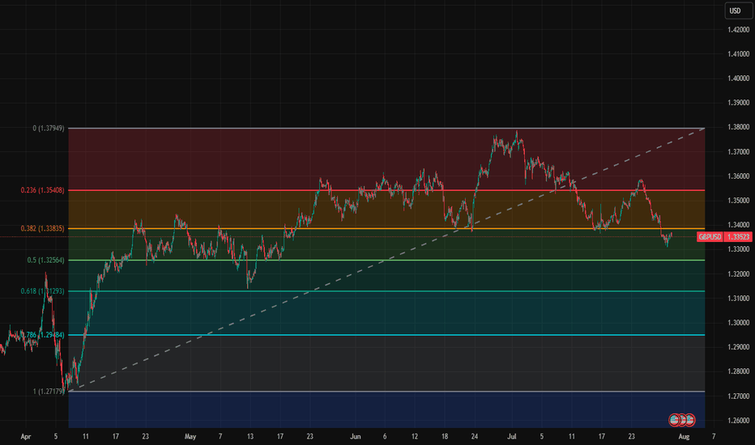
Task: Click the 1.36000 price axis label
Action: coord(739,176)
